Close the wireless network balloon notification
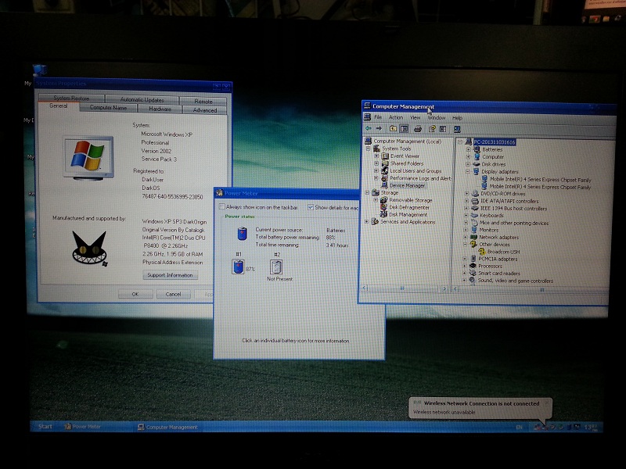 tap(547, 403)
